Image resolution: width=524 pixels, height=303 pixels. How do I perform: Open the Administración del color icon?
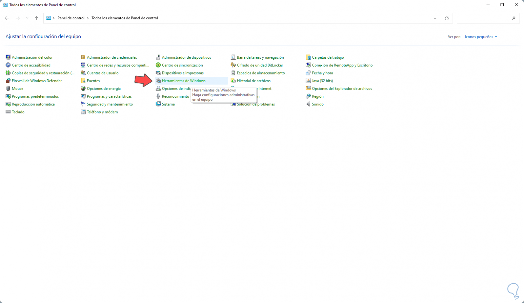click(8, 57)
